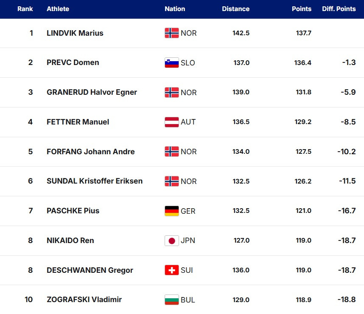Image resolution: width=364 pixels, height=314 pixels.
Task: Open GRANERUD Halvor Egner's profile link
Action: (x=92, y=92)
